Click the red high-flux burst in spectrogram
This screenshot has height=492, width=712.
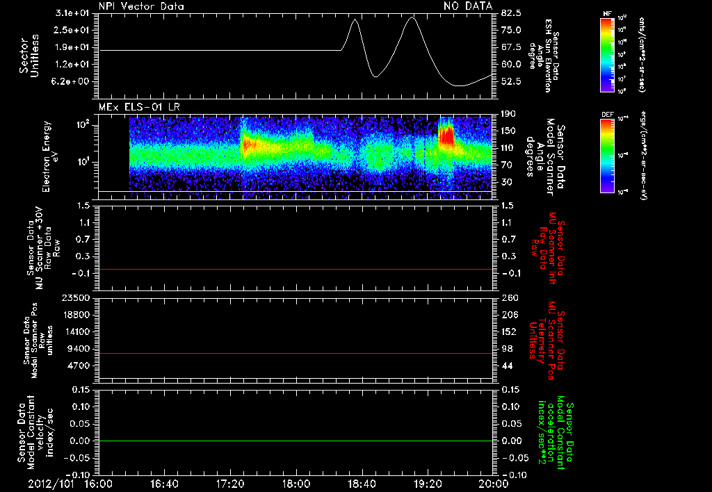[446, 135]
